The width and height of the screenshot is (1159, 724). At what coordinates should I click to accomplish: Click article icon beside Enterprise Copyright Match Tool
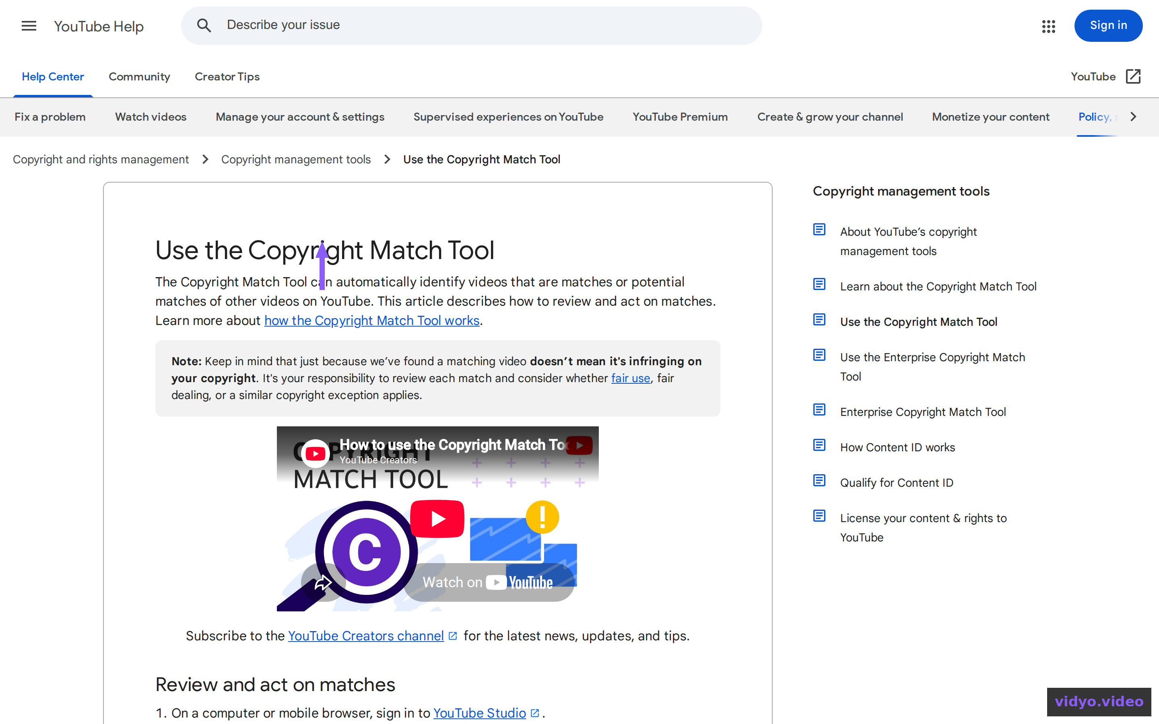point(819,410)
